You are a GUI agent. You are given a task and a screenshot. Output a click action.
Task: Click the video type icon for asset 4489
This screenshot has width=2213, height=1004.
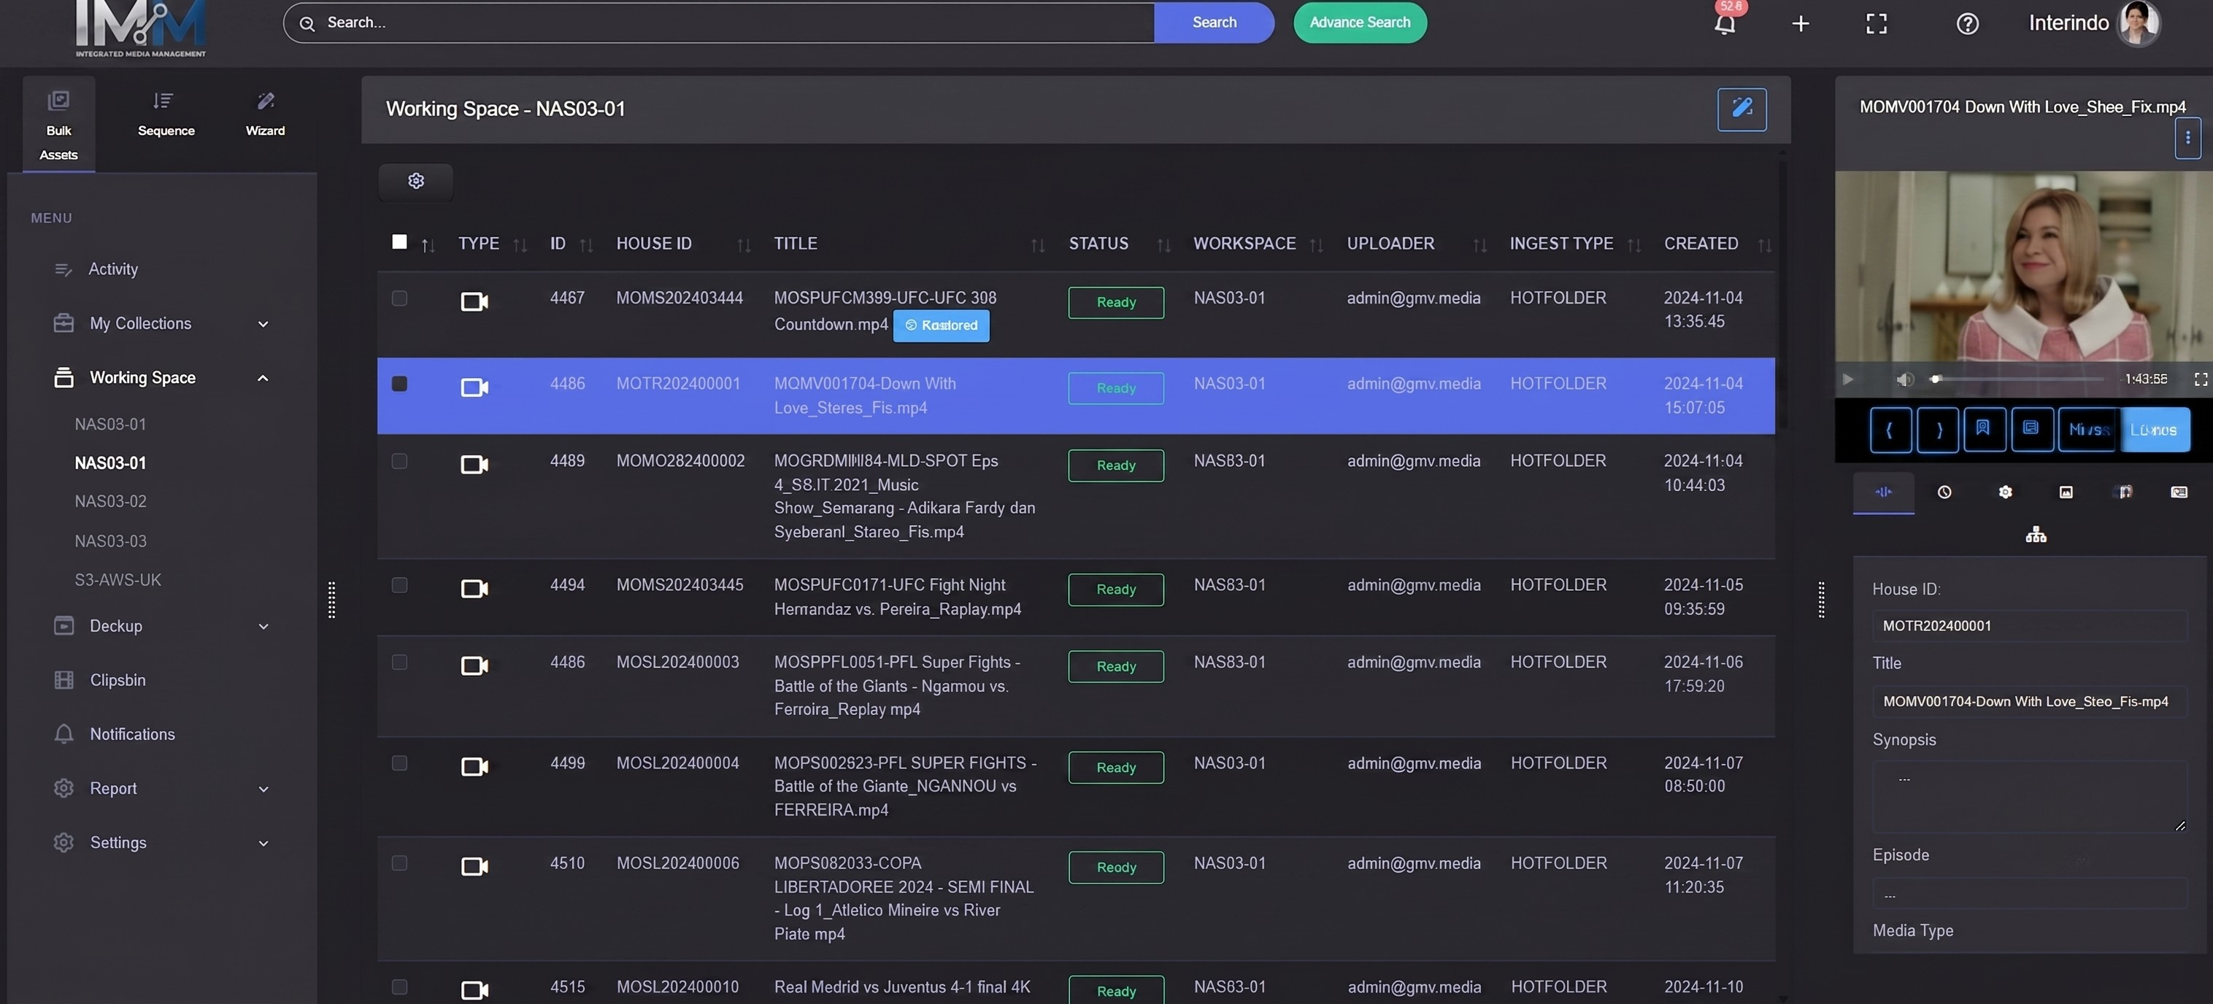point(474,465)
